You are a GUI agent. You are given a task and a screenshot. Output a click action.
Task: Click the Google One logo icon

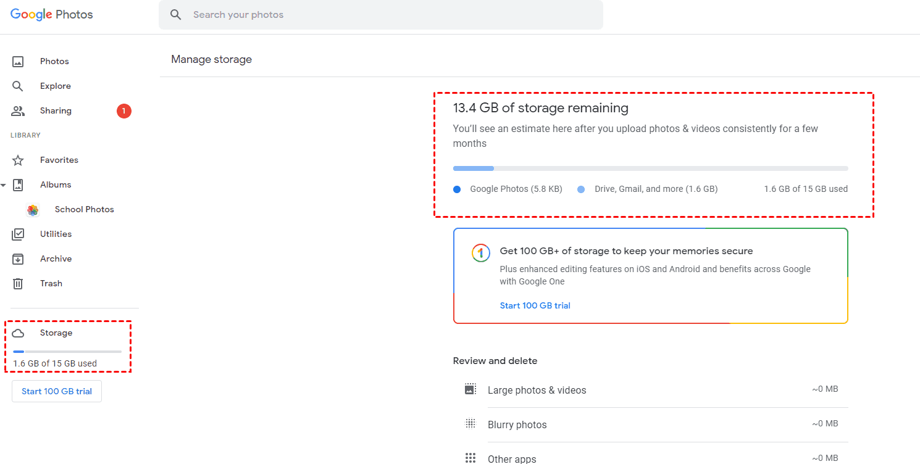[x=480, y=253]
